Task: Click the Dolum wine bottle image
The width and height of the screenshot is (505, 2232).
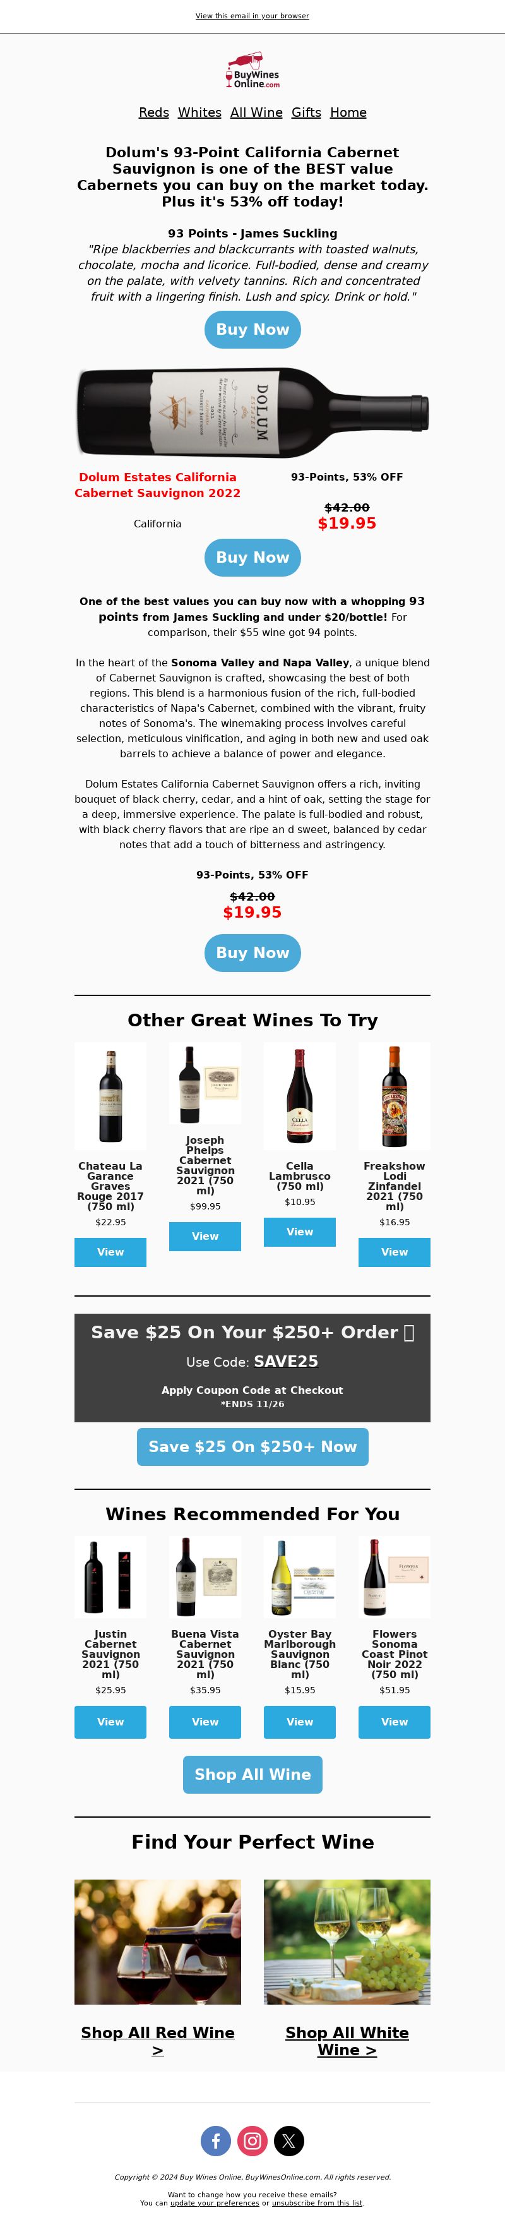Action: tap(252, 412)
